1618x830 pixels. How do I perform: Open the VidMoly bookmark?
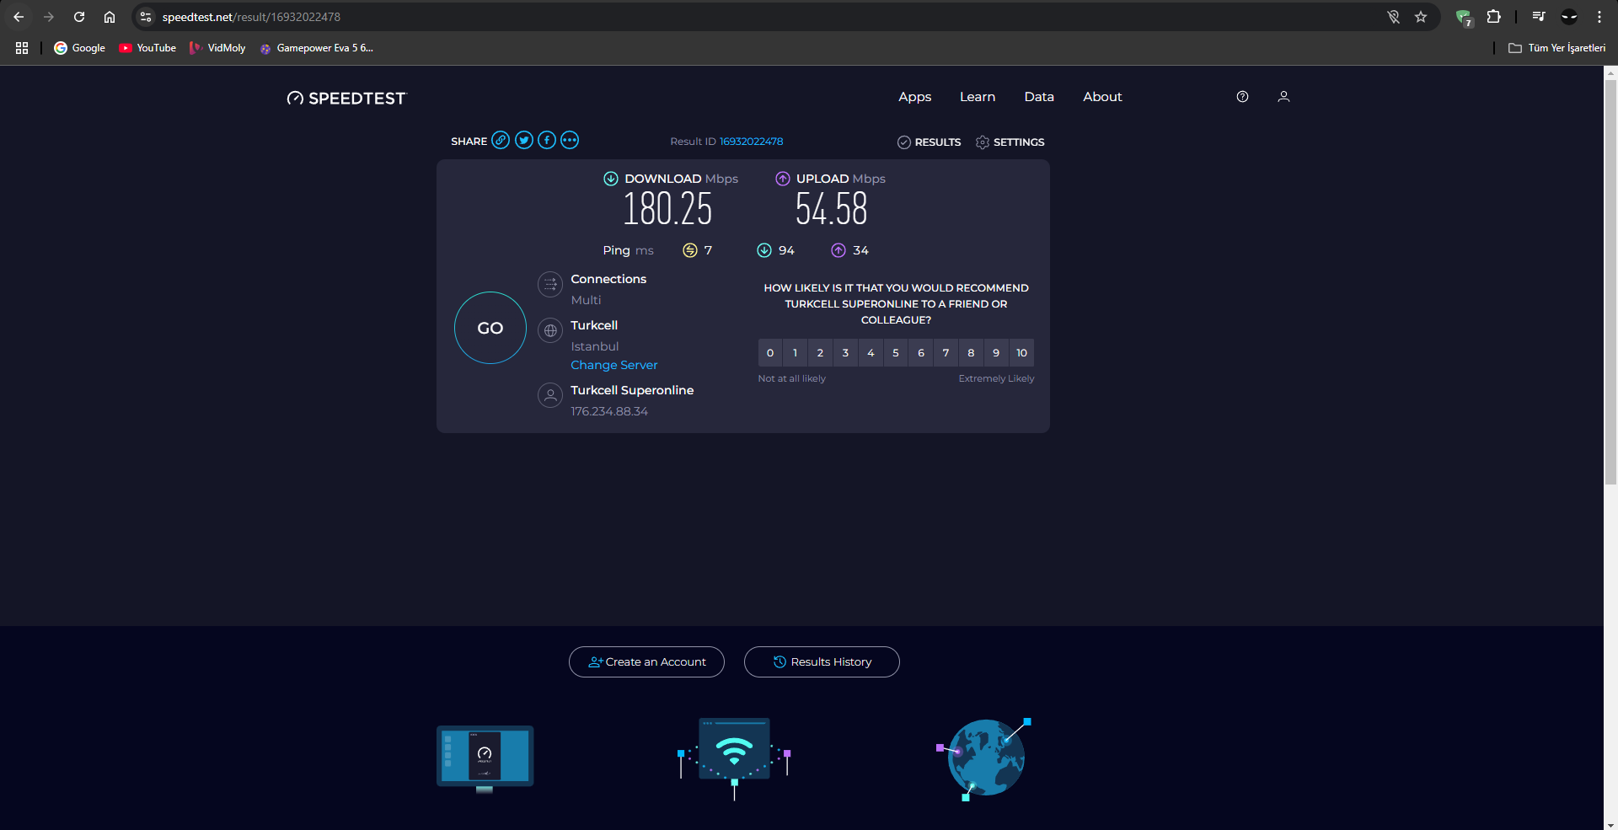click(x=217, y=48)
